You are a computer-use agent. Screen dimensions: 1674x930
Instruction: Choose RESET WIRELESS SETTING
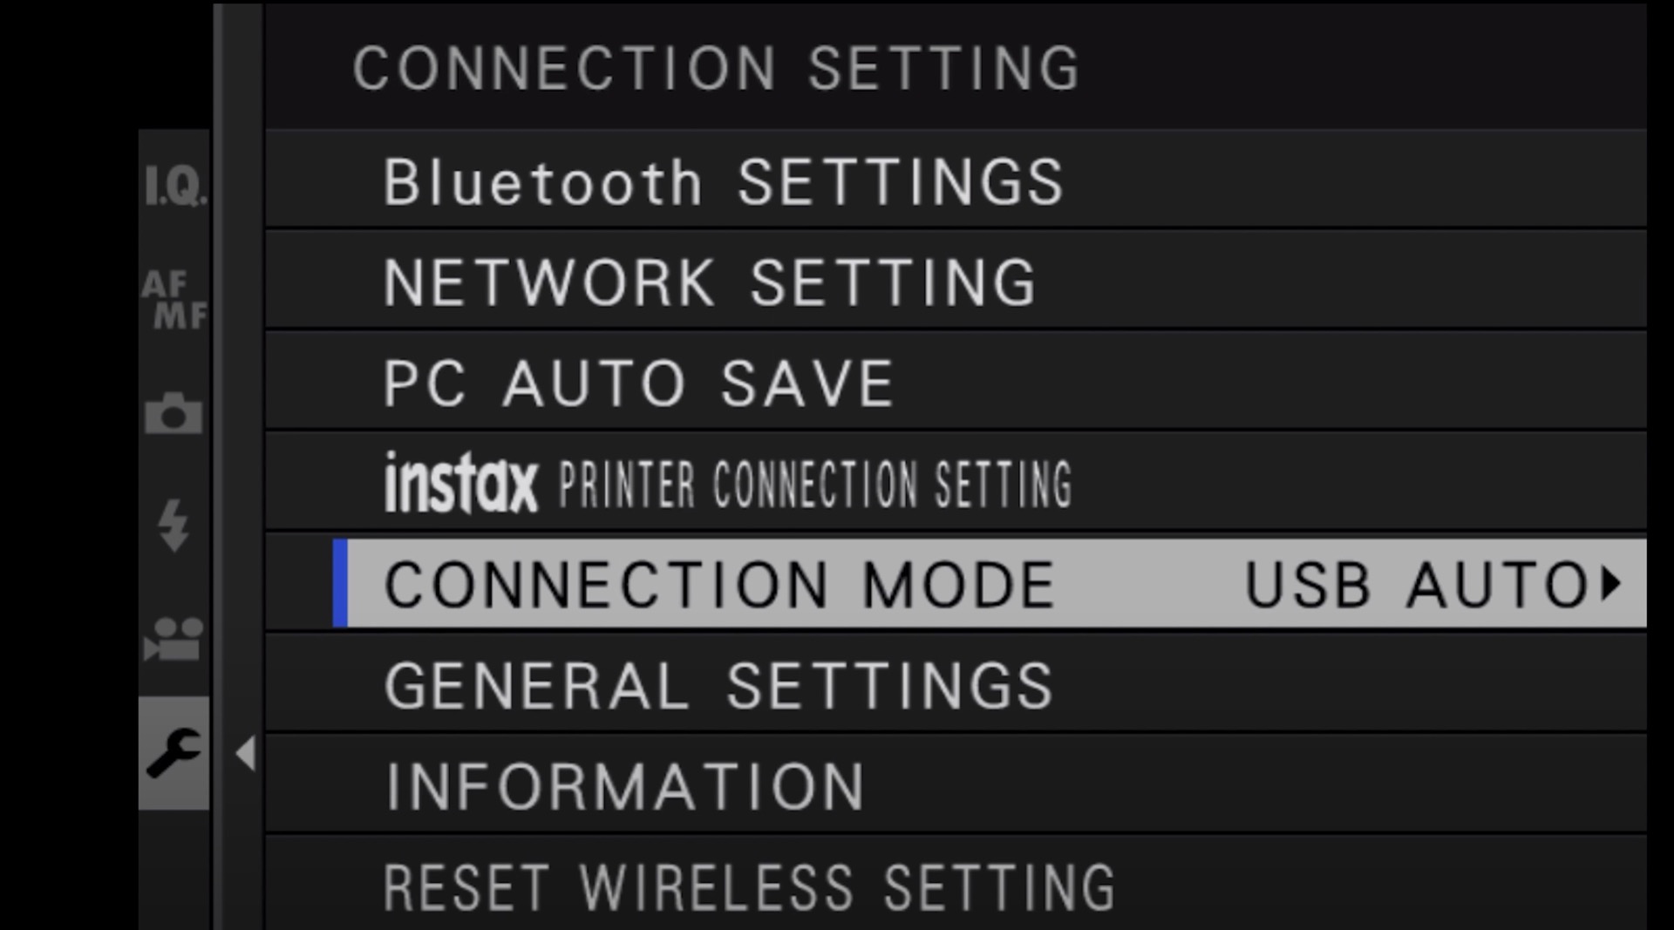pyautogui.click(x=750, y=887)
